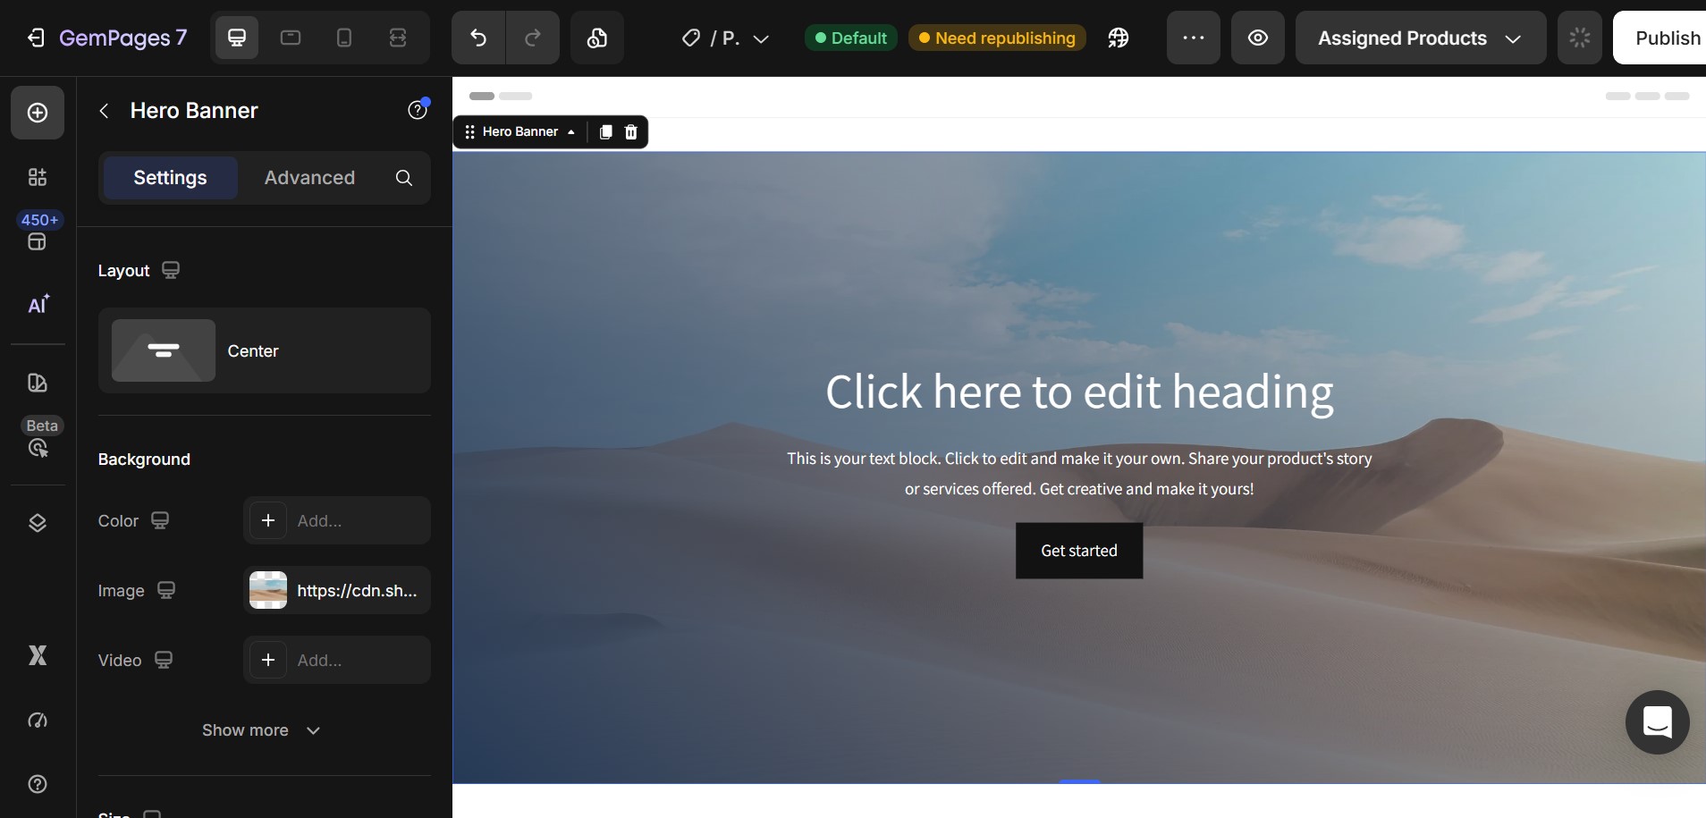Screen dimensions: 1706x818
Task: Open the add element plus icon
Action: (x=38, y=113)
